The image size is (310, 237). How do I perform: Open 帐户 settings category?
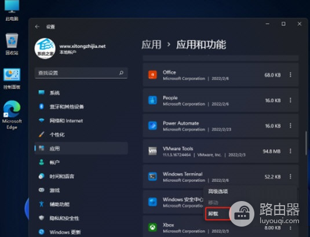point(81,162)
